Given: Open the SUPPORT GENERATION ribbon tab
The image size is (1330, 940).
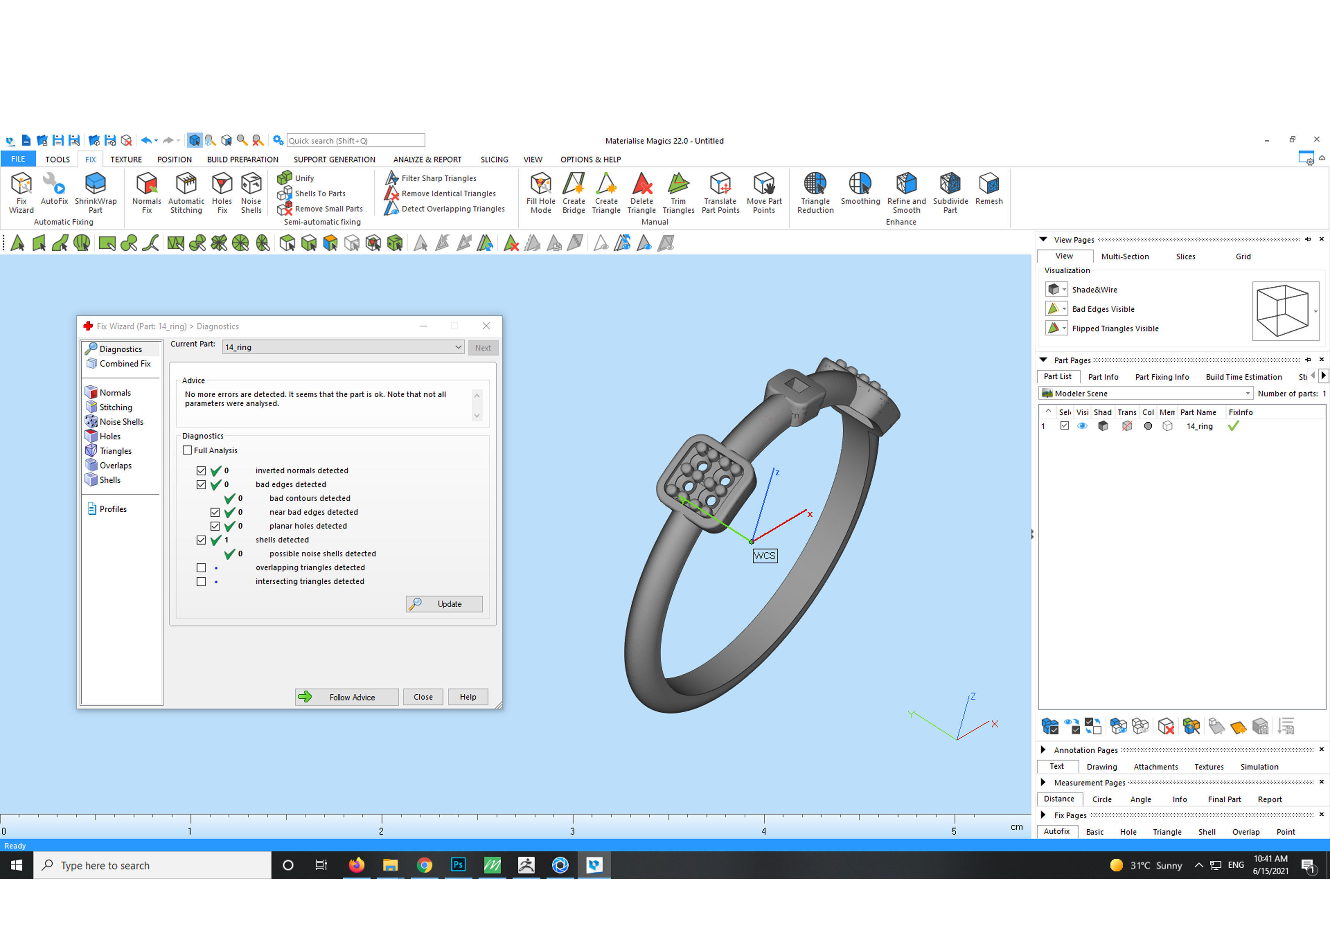Looking at the screenshot, I should (334, 159).
